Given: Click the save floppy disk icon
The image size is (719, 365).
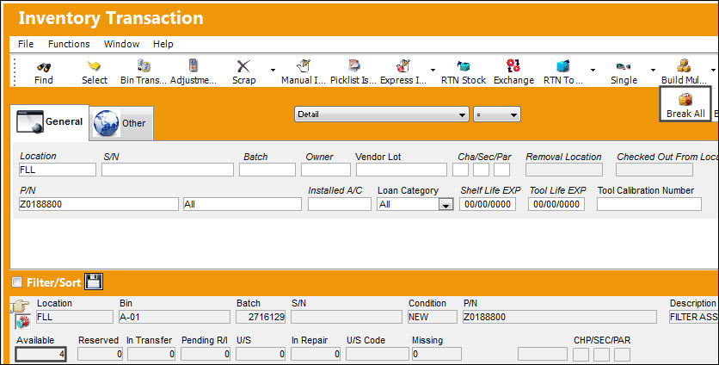Looking at the screenshot, I should pos(94,281).
